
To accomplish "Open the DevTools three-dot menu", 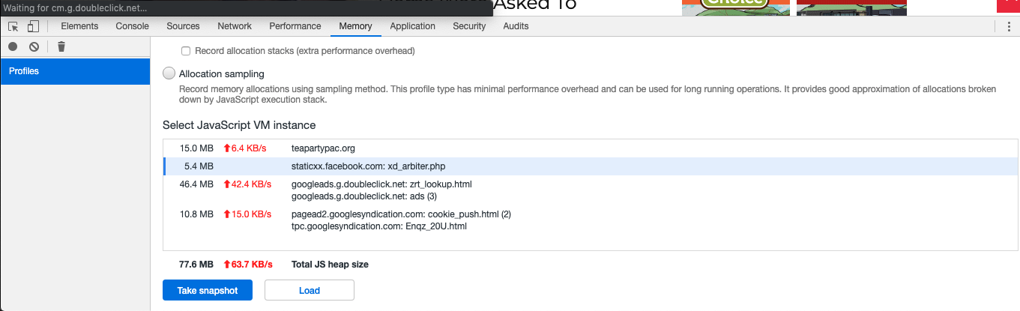I will coord(1009,26).
